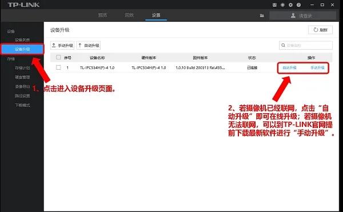Click the TP-LINK logo
This screenshot has height=212, width=343.
[23, 5]
